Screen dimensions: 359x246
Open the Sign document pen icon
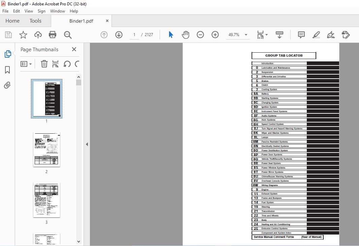tap(331, 35)
